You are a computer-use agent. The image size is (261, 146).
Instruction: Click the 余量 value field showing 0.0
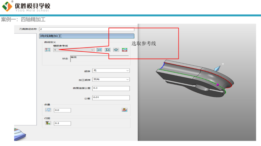coord(62,110)
